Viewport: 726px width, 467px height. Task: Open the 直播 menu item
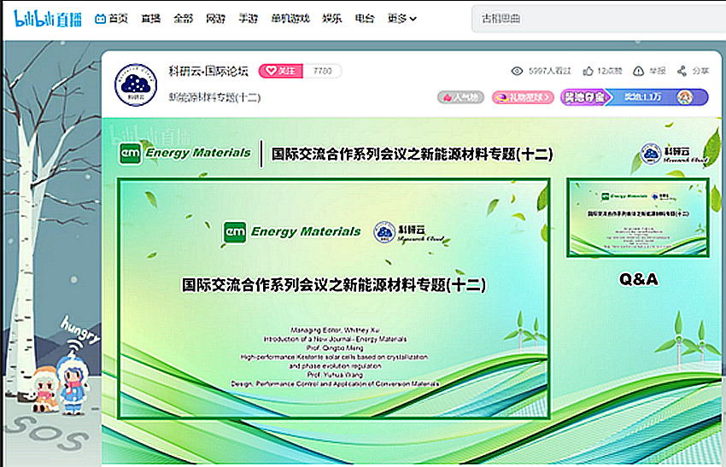(x=151, y=19)
